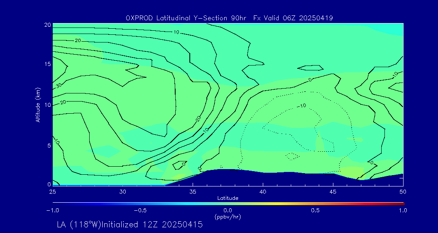438x233 pixels.
Task: Click altitude tick label 20
Action: coord(47,25)
